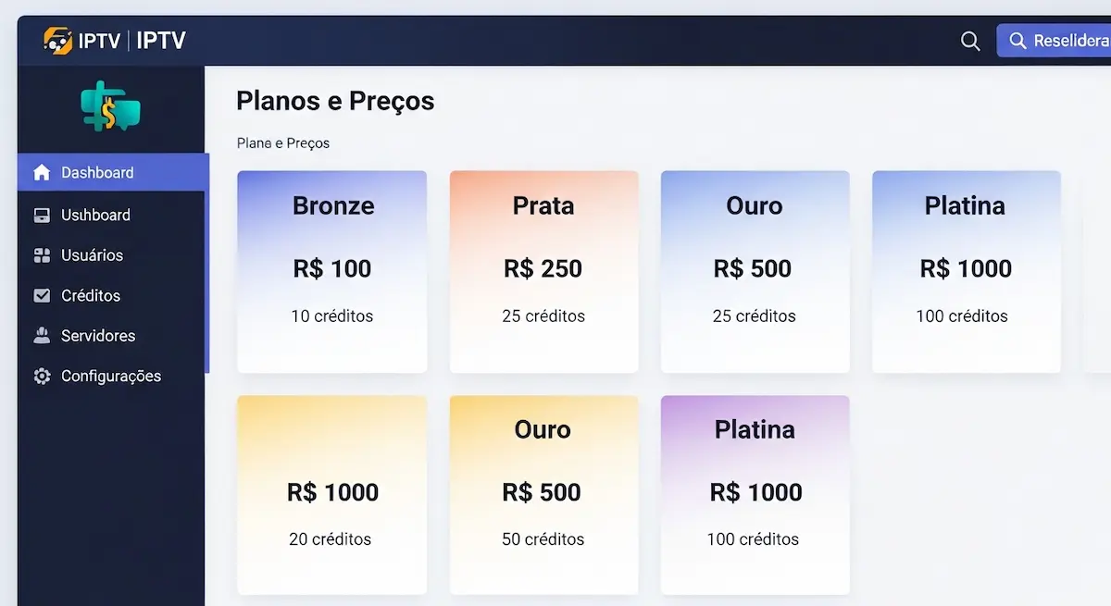This screenshot has width=1111, height=606.
Task: Select the Bronze R$ 100 plan card
Action: point(331,271)
